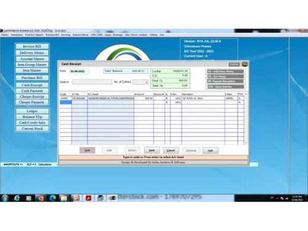Open Cash Payment from the sidebar
Screen dimensions: 308x231
32,91
